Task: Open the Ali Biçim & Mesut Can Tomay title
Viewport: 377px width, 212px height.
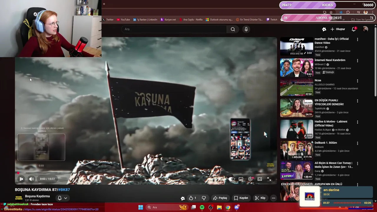Action: [334, 165]
